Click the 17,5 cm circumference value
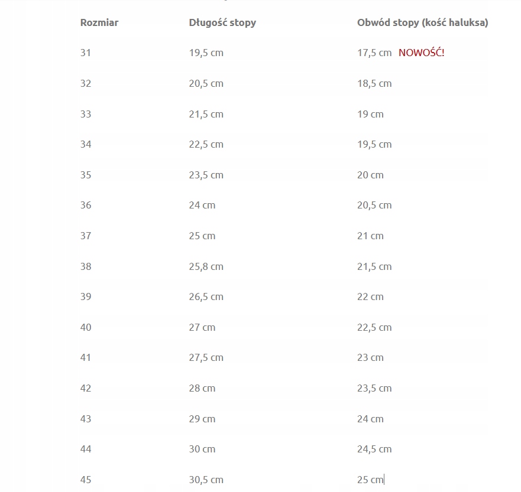Image resolution: width=521 pixels, height=492 pixels. pos(374,53)
